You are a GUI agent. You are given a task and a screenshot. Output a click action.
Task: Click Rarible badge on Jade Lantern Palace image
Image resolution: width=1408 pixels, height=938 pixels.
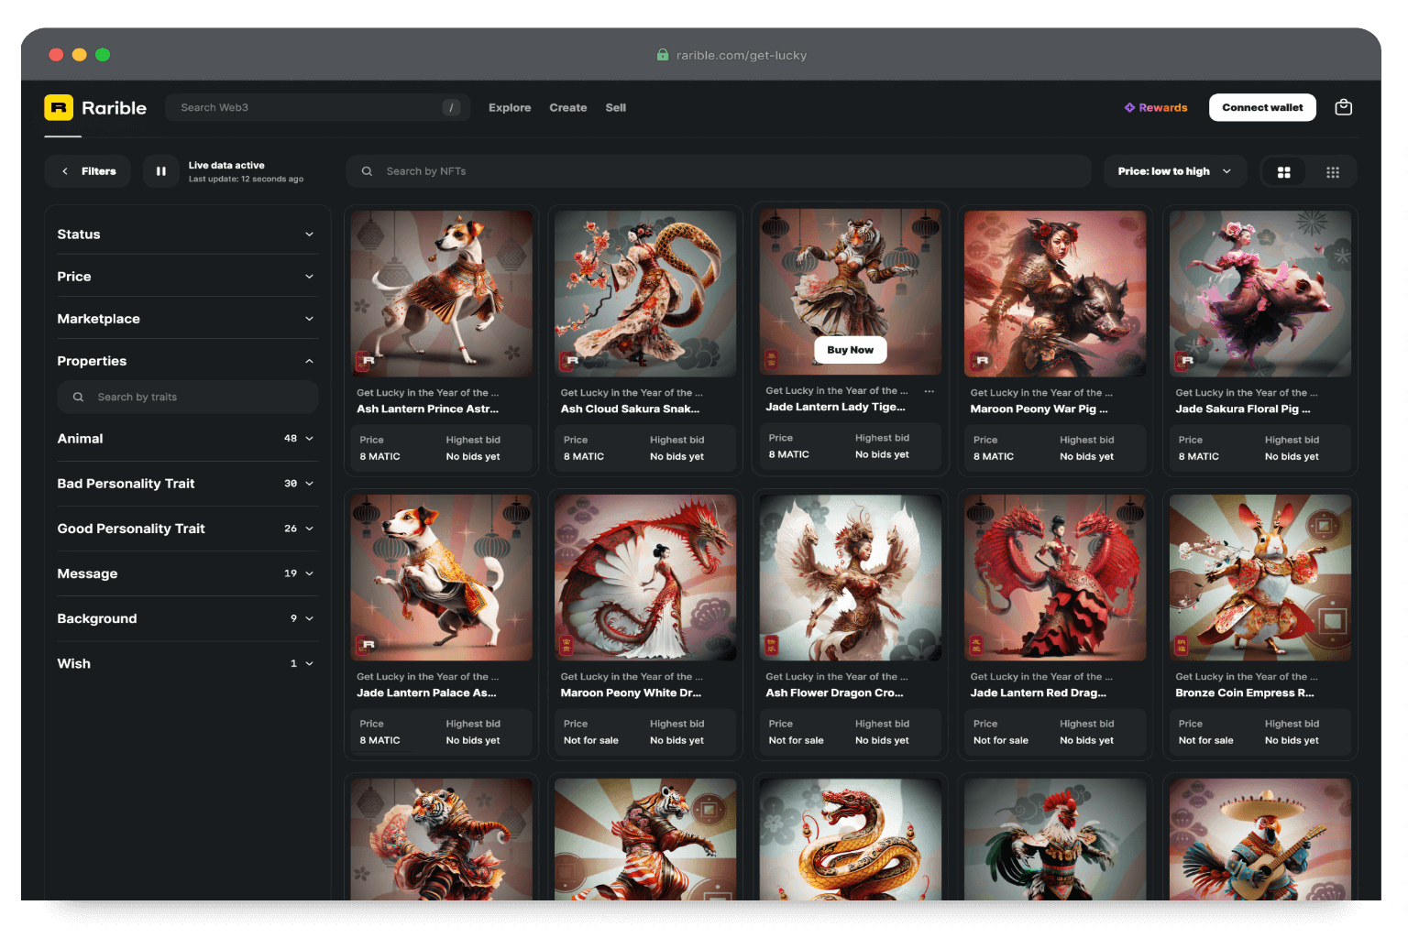[365, 644]
